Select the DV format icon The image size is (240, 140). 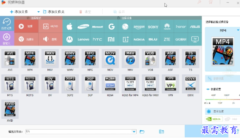tap(50, 84)
